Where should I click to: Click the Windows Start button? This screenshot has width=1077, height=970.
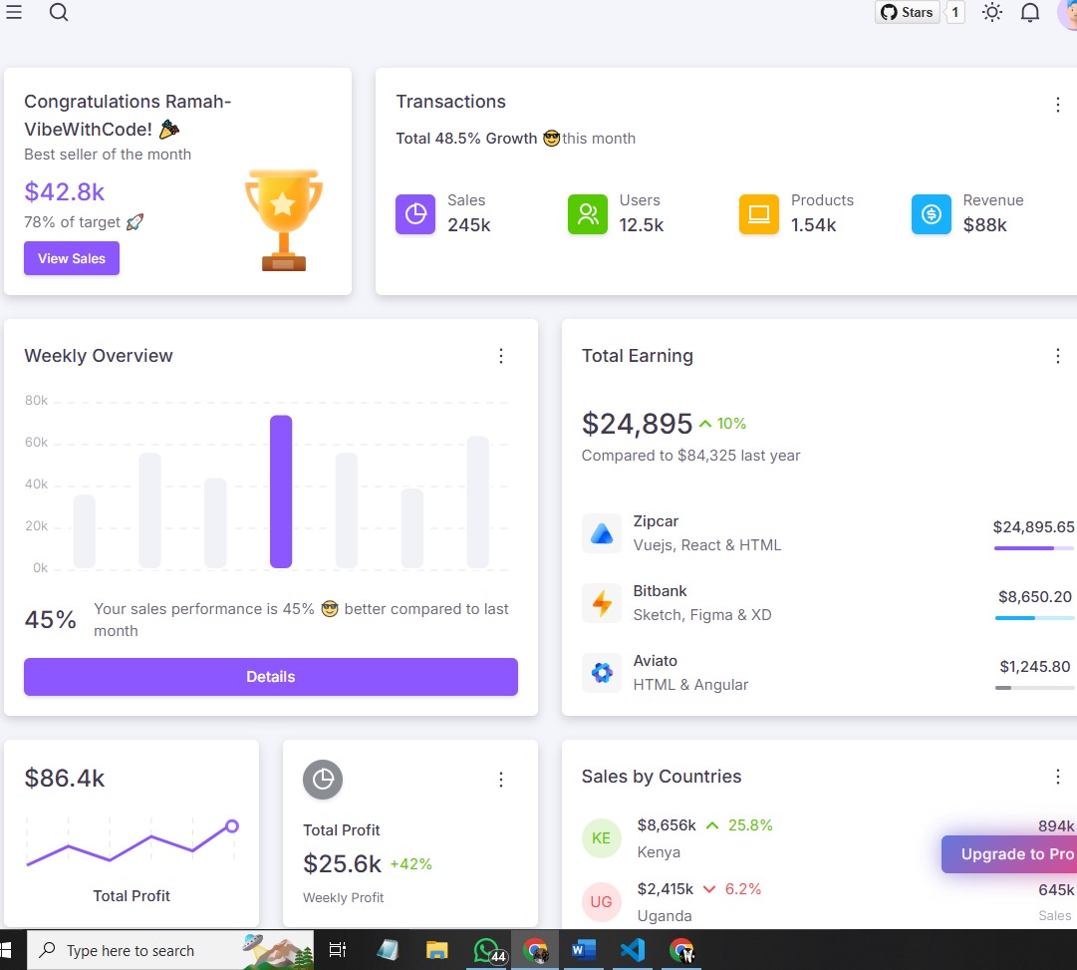click(x=6, y=950)
